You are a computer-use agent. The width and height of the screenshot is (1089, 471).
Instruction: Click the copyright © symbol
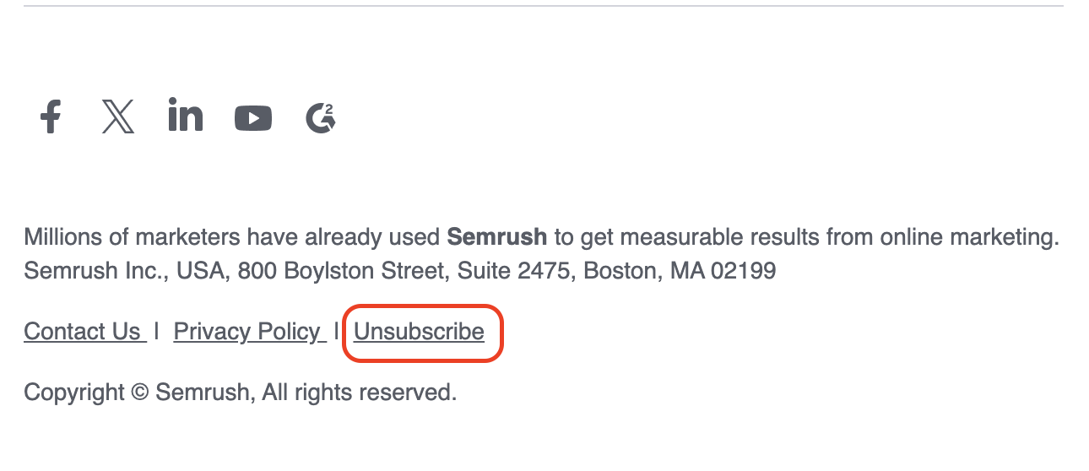pos(140,392)
